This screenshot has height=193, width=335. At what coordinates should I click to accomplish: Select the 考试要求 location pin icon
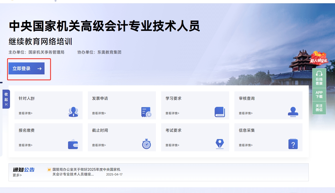(220, 144)
